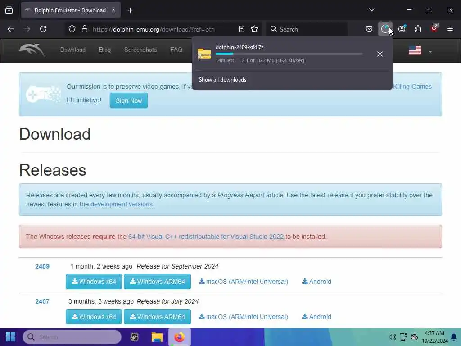Open the Windows Start menu
Viewport: 461px width, 346px height.
(11, 337)
